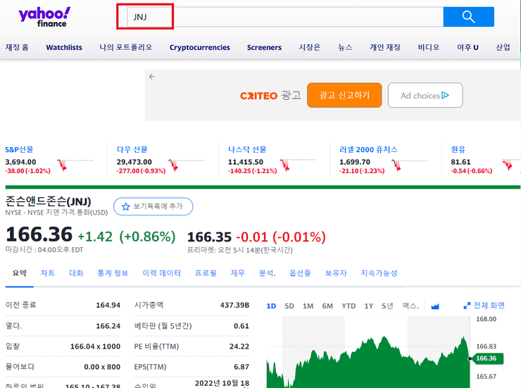
Task: Click the Russell 2000 futures sparkline chart
Action: coord(409,165)
